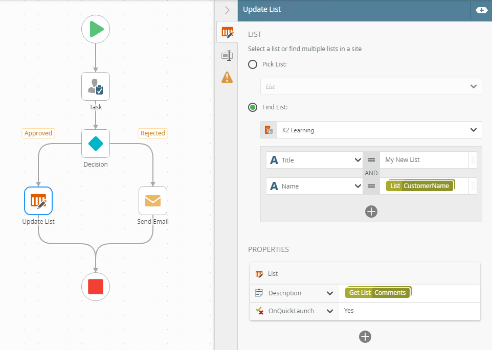Select the green Start node on canvas
492x350 pixels.
click(x=96, y=29)
